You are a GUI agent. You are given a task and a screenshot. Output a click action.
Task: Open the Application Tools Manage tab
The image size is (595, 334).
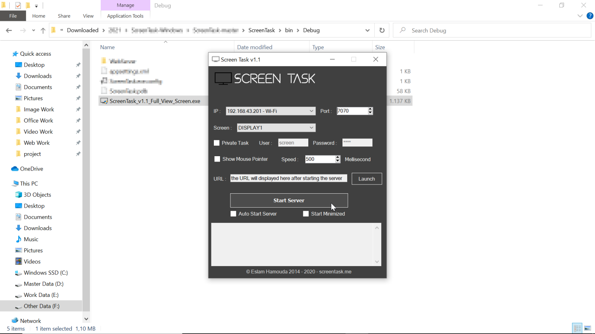coord(125,5)
